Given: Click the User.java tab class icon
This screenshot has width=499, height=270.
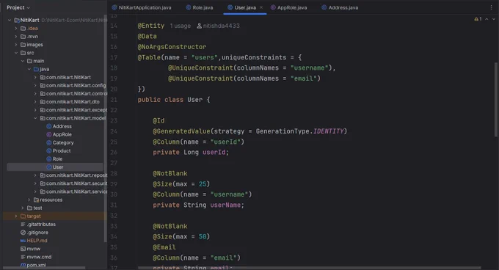Looking at the screenshot, I should point(230,7).
